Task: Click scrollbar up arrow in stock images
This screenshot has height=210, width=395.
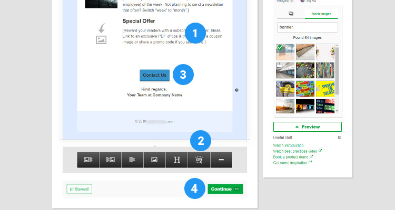Action: coord(337,45)
